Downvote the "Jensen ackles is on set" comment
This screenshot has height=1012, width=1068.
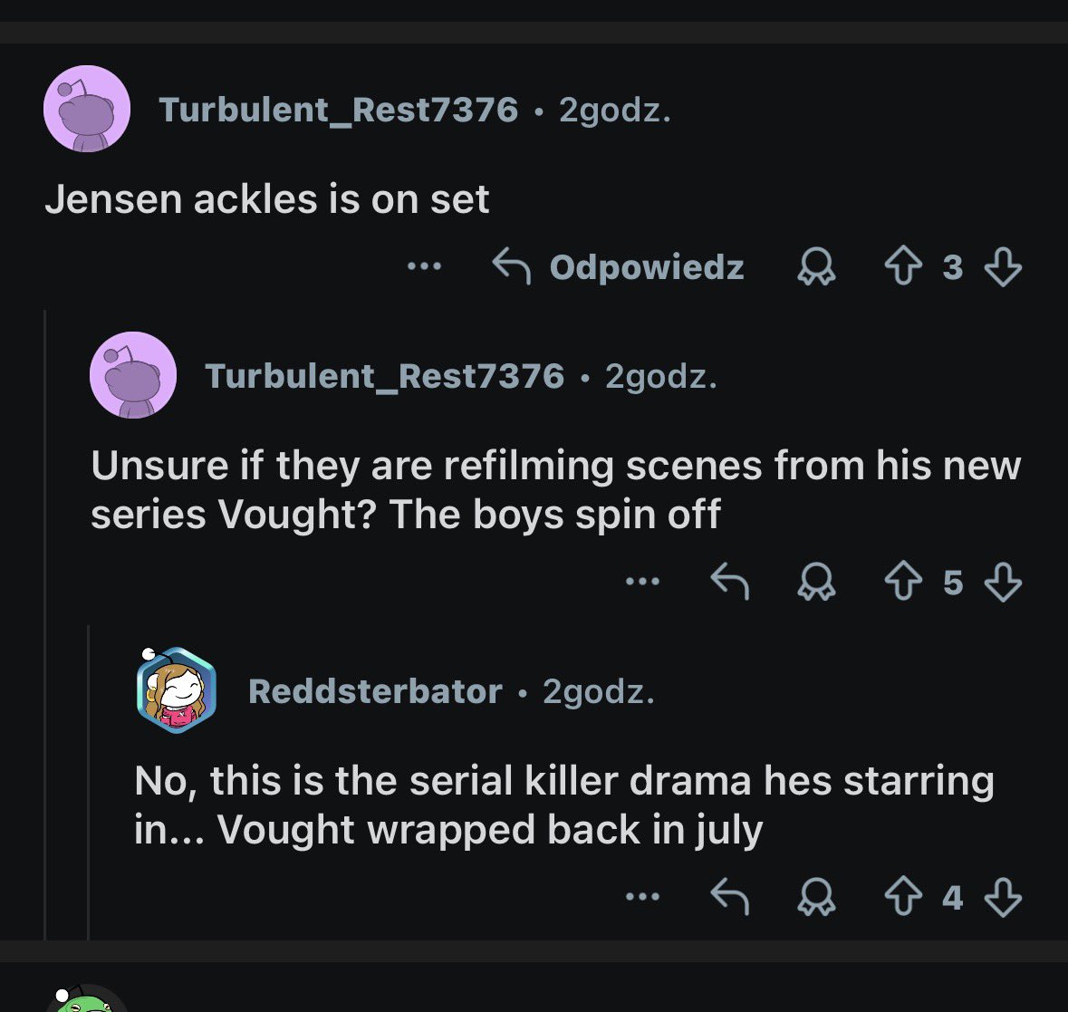pos(1003,266)
